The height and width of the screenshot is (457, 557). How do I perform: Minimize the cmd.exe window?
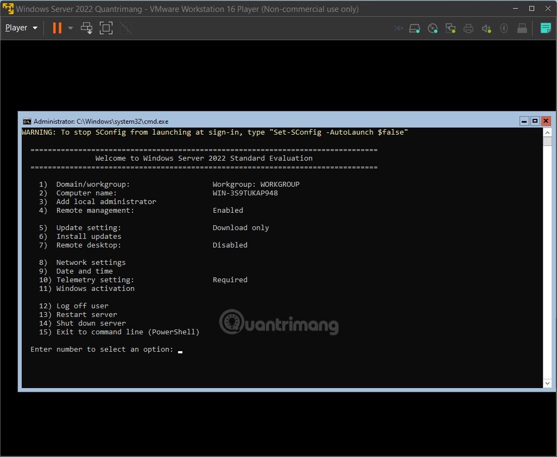coord(524,121)
